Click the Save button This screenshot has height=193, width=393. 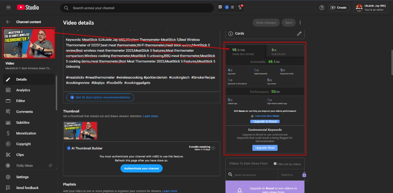point(289,23)
